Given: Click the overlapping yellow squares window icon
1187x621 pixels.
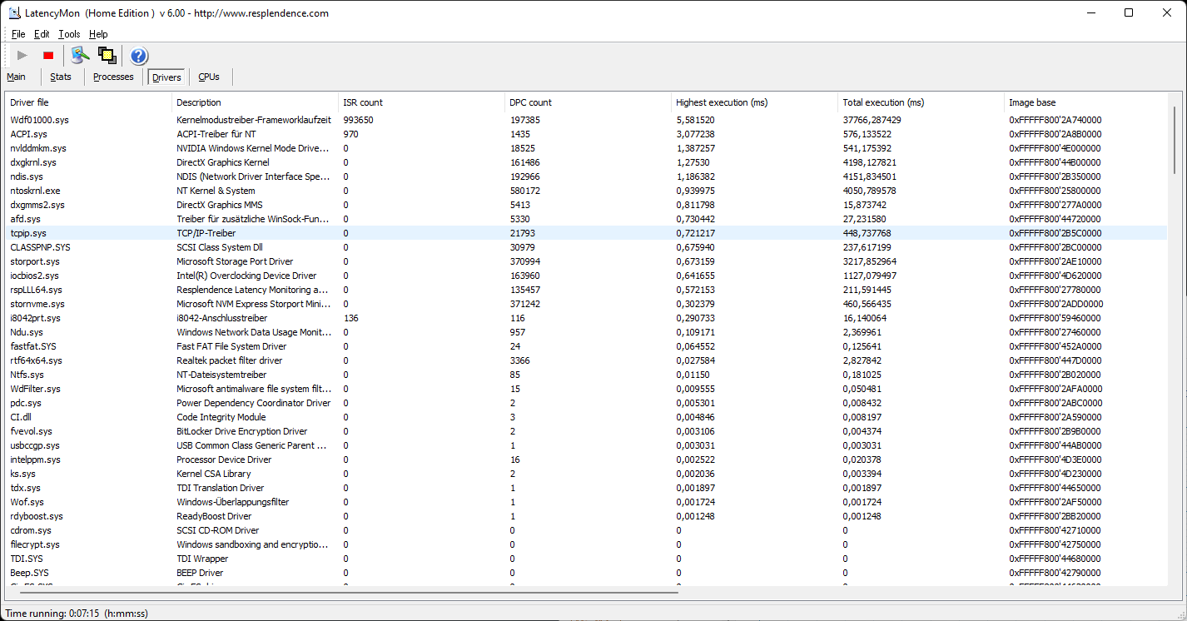Looking at the screenshot, I should click(x=107, y=56).
